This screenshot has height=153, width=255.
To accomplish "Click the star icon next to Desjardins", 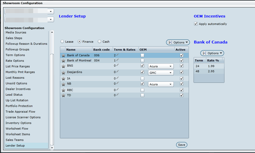I will coord(63,73).
